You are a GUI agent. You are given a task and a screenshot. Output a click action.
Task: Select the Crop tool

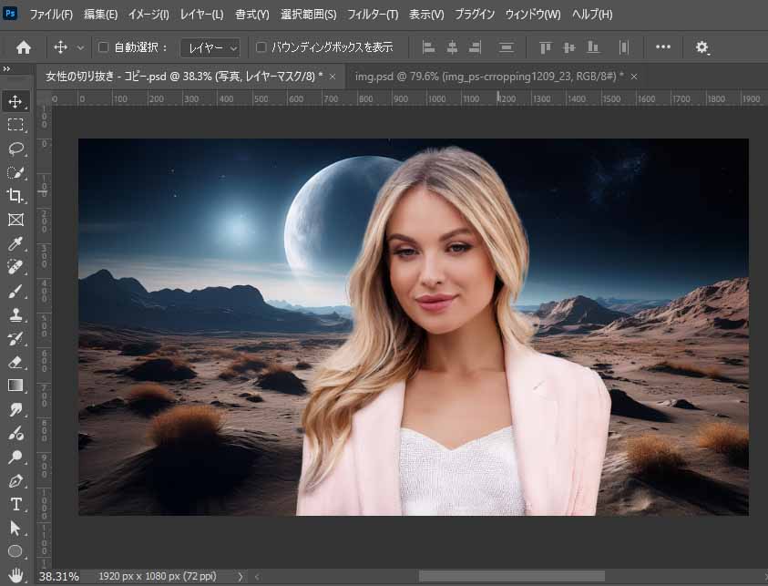point(15,196)
